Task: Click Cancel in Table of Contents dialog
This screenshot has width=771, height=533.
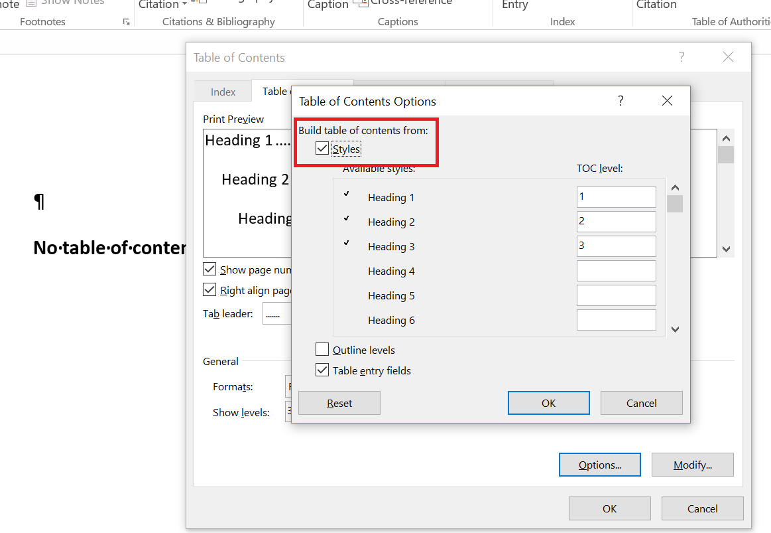Action: (702, 508)
